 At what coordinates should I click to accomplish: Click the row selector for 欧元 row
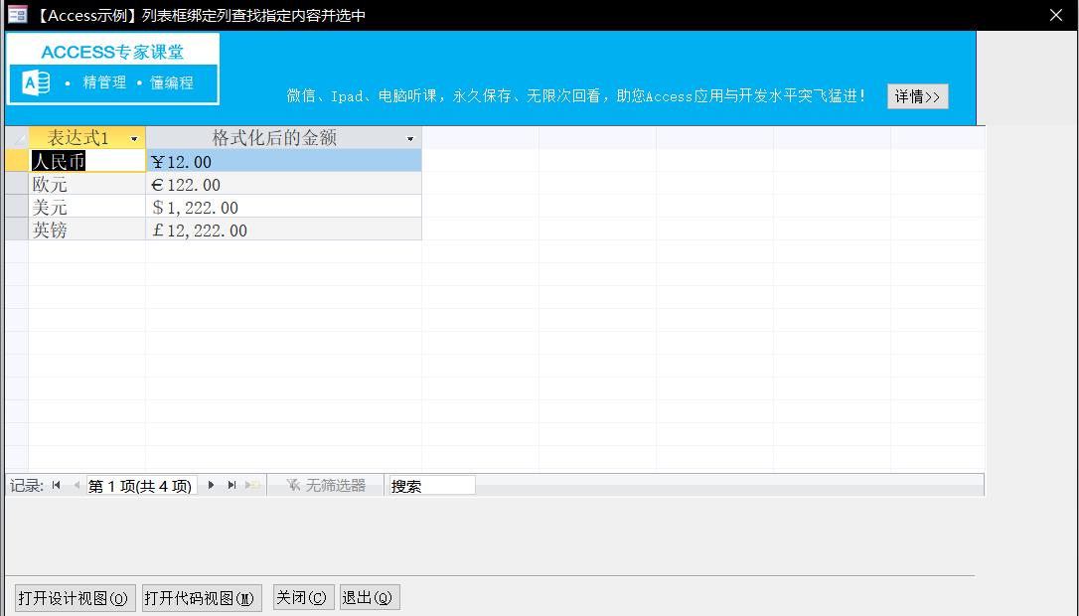[17, 184]
